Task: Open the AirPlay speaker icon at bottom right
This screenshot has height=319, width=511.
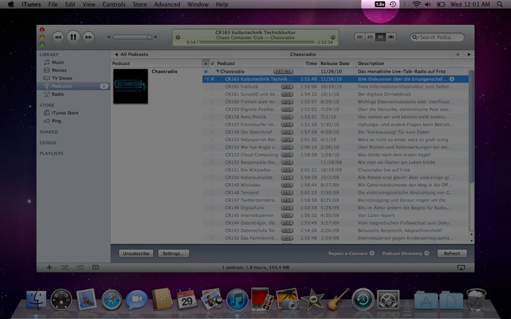Action: click(461, 267)
